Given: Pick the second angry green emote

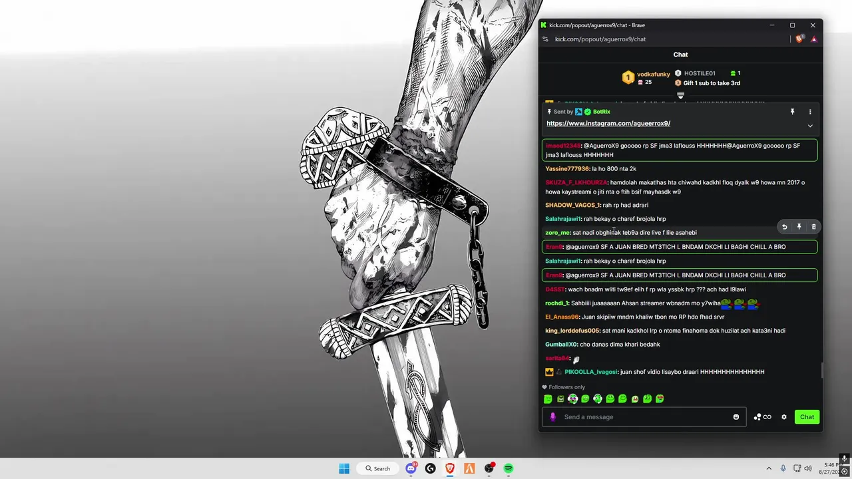Looking at the screenshot, I should [560, 399].
